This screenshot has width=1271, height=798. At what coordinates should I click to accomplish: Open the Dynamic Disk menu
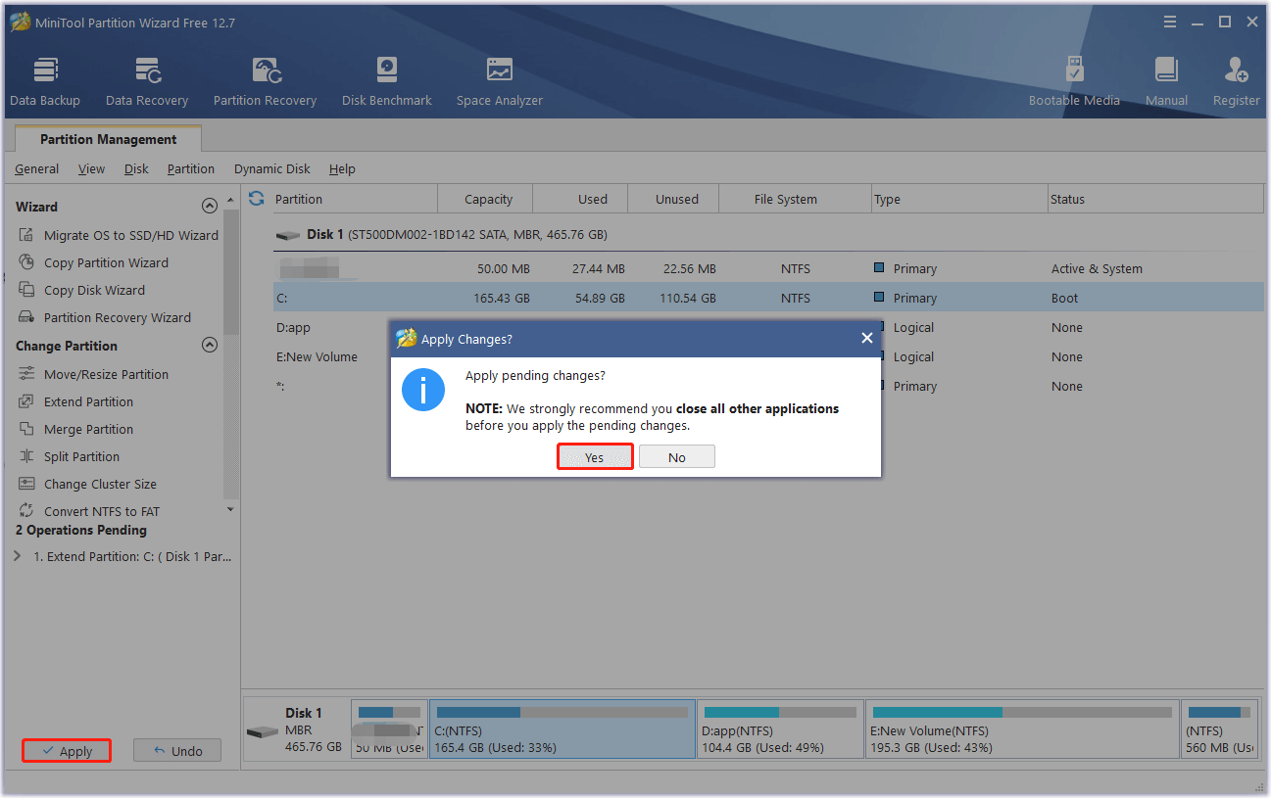coord(271,168)
